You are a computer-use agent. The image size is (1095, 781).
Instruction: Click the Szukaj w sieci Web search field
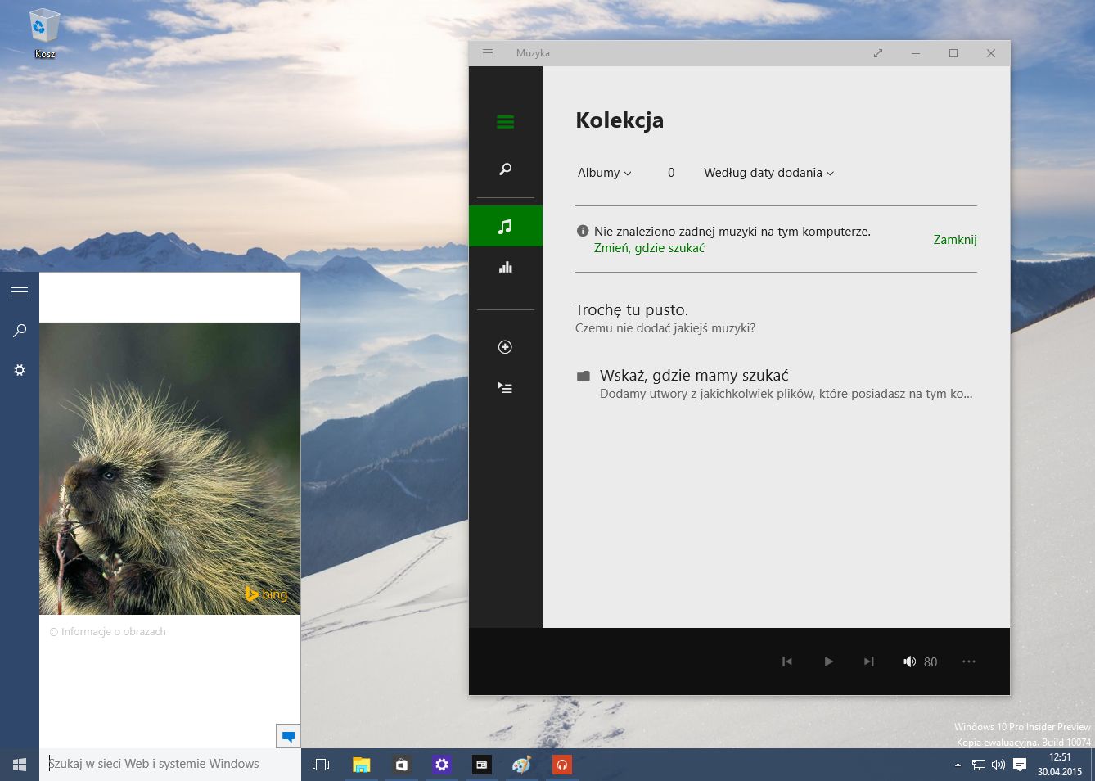170,764
